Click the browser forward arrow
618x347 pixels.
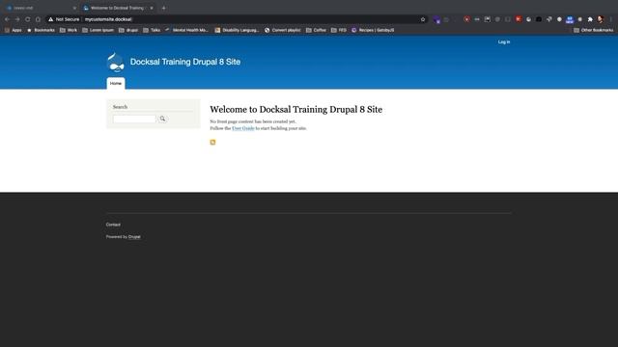point(17,19)
